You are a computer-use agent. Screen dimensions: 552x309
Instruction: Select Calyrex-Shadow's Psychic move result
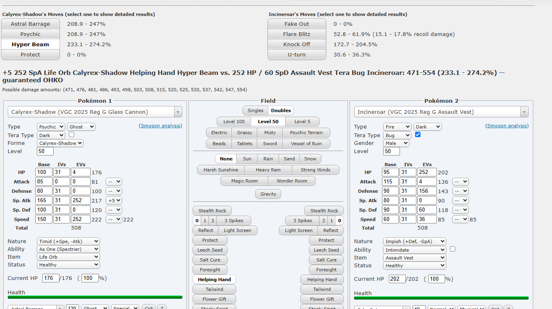31,34
